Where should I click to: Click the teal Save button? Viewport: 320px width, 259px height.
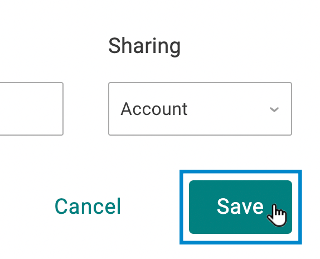pos(240,207)
